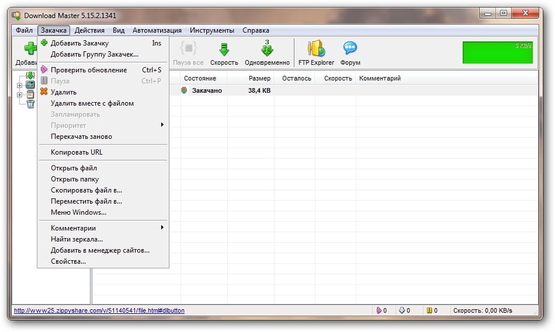This screenshot has height=332, width=555.
Task: Expand the second collapsed category tree node
Action: click(x=19, y=95)
